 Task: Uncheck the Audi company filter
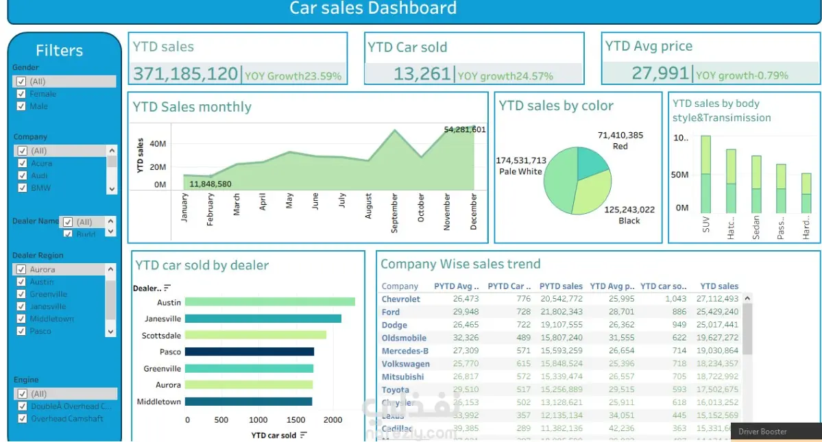(x=22, y=175)
